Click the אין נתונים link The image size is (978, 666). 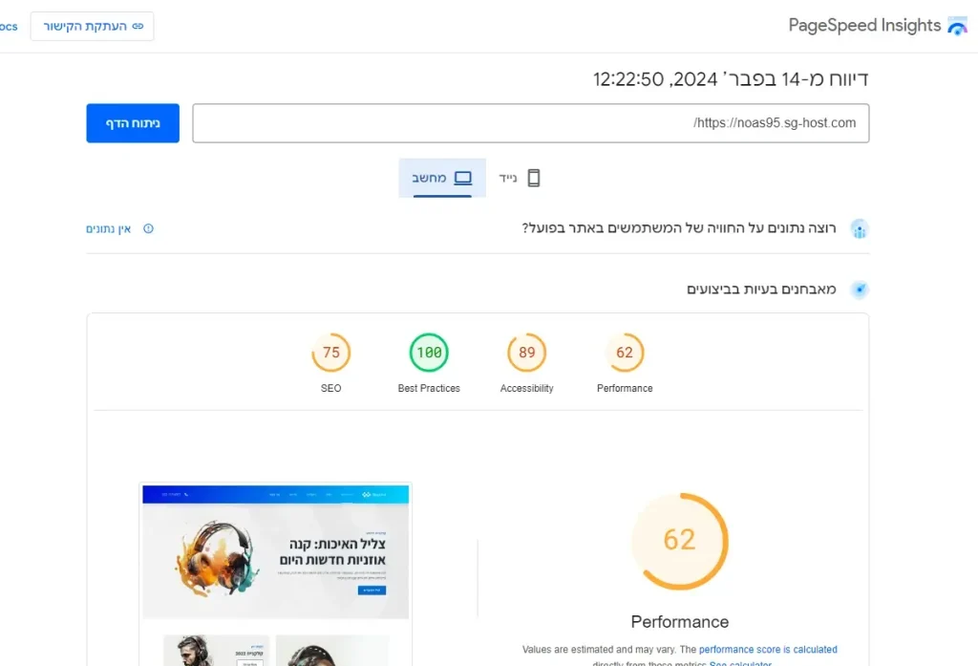point(109,229)
